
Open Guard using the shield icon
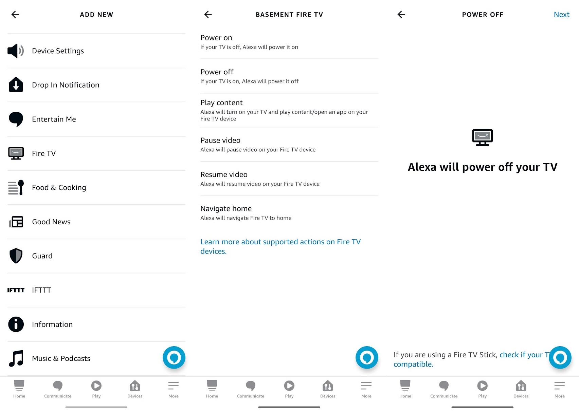click(x=16, y=256)
